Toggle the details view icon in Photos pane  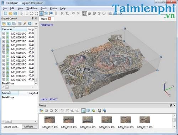83,111
